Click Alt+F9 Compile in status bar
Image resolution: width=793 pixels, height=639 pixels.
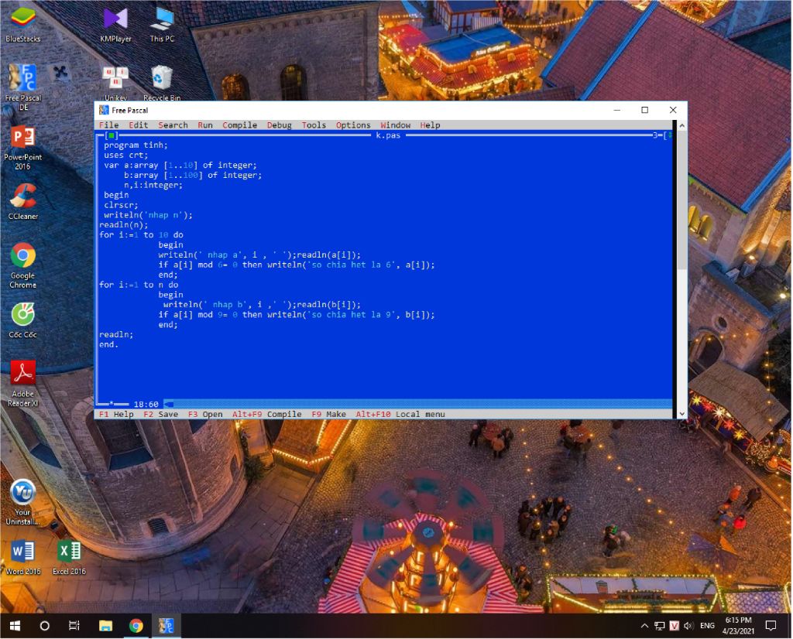pos(267,414)
